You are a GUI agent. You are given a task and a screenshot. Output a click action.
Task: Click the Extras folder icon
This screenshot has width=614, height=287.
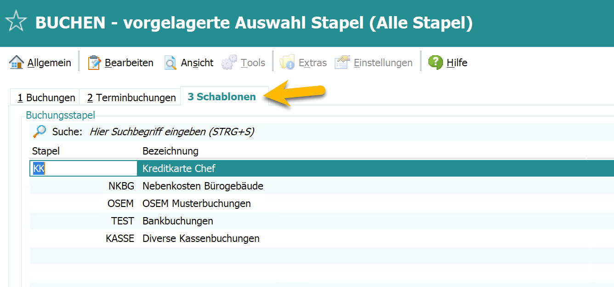tap(287, 63)
